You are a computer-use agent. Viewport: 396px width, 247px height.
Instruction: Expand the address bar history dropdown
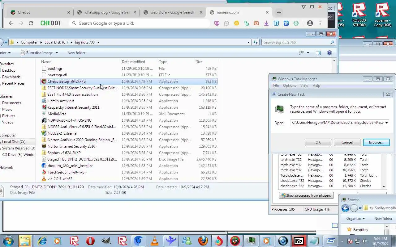(x=248, y=42)
